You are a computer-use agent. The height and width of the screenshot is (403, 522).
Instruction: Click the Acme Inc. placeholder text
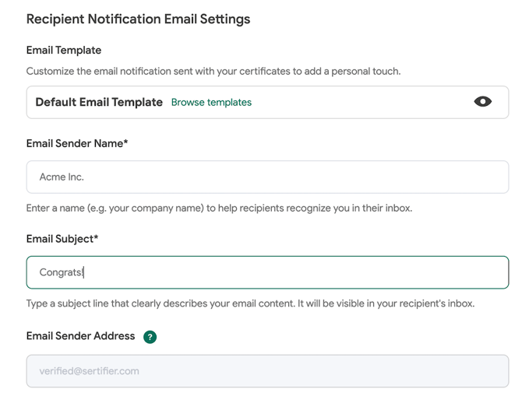click(x=62, y=177)
